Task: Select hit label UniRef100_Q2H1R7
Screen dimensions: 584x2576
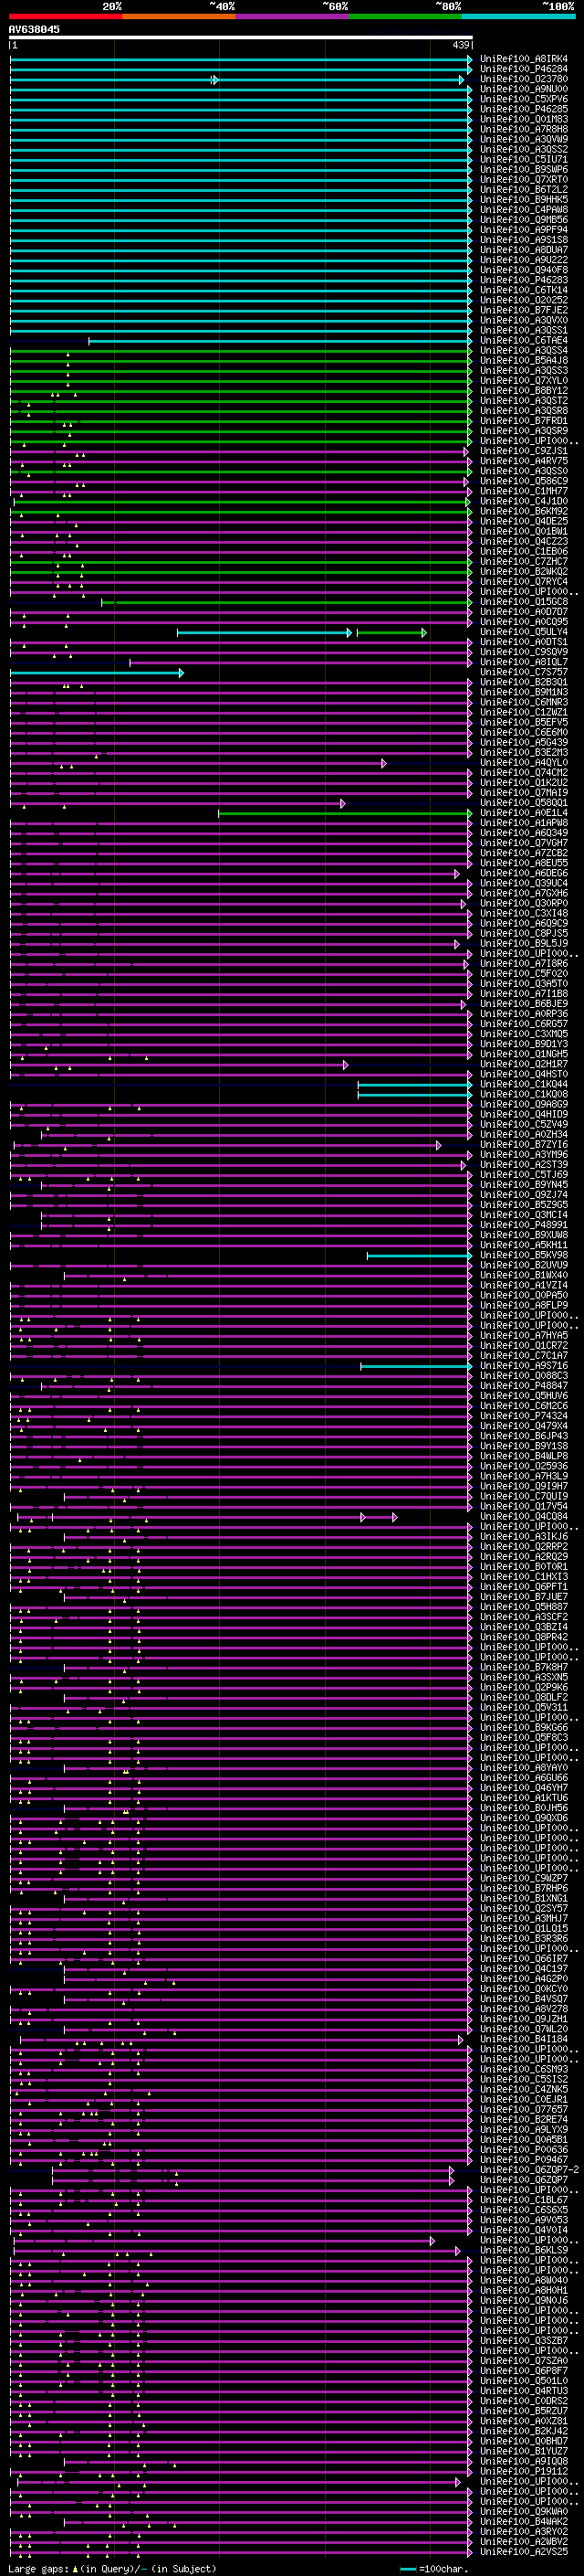Action: click(523, 1064)
